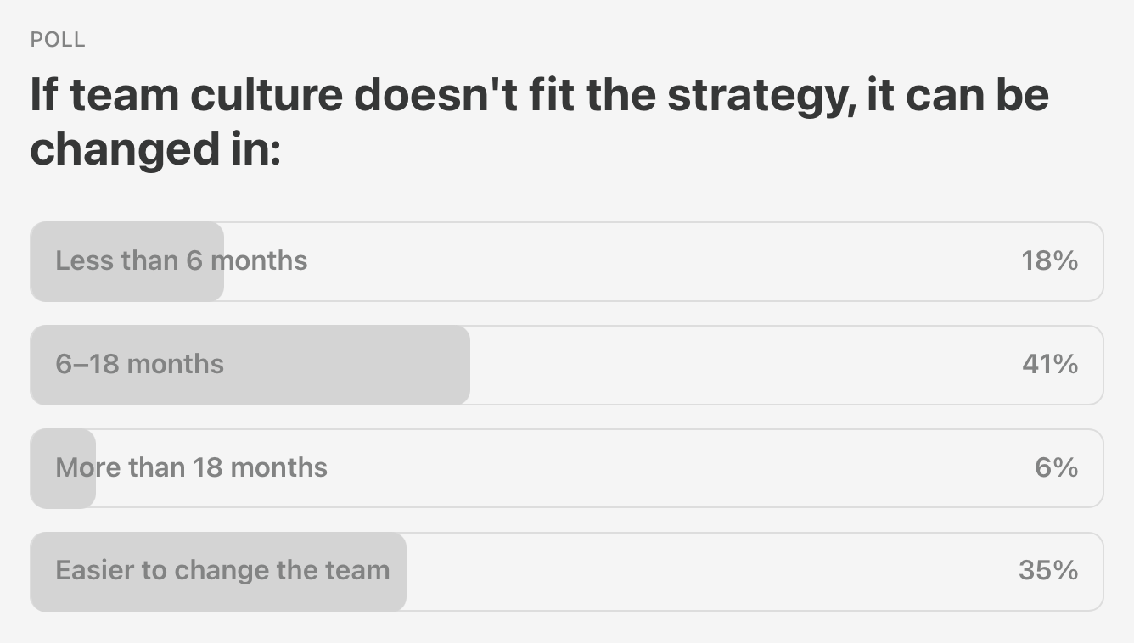
Task: Click unfilled portion of "Less than 6 months" bar
Action: point(662,261)
